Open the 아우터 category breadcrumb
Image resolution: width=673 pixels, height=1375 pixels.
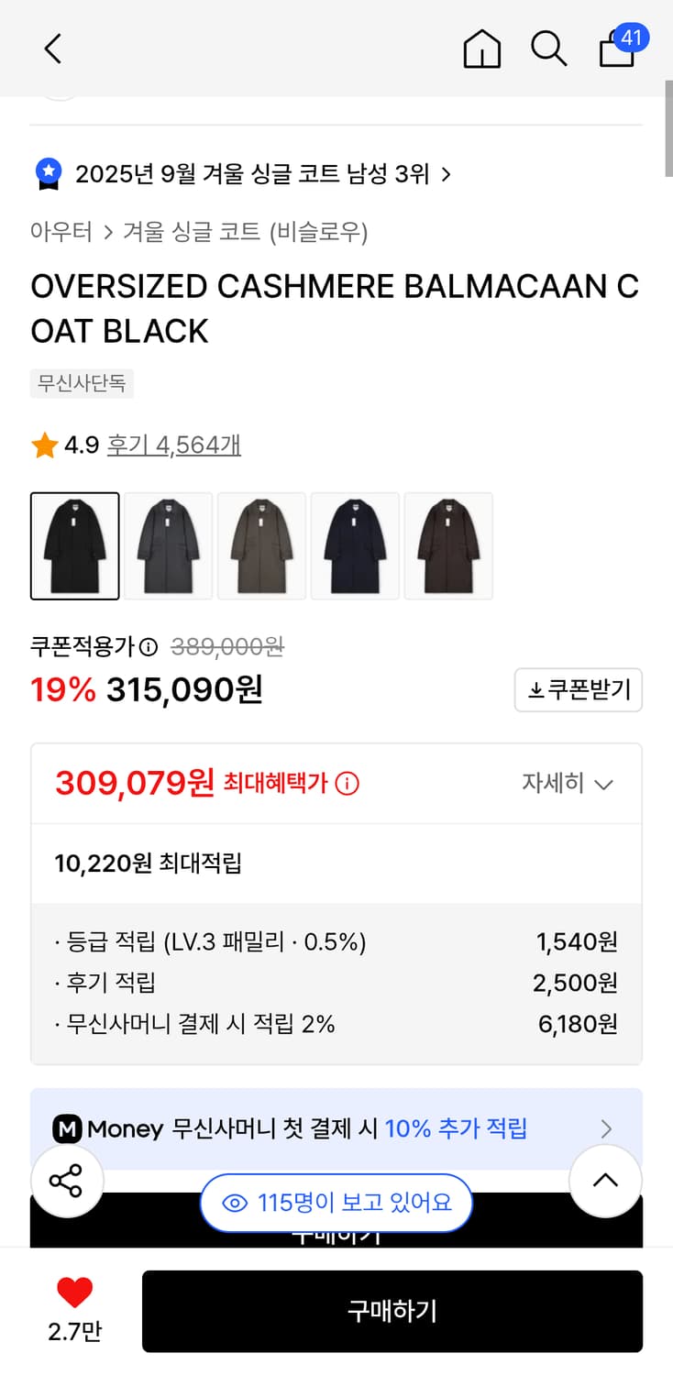pos(61,232)
